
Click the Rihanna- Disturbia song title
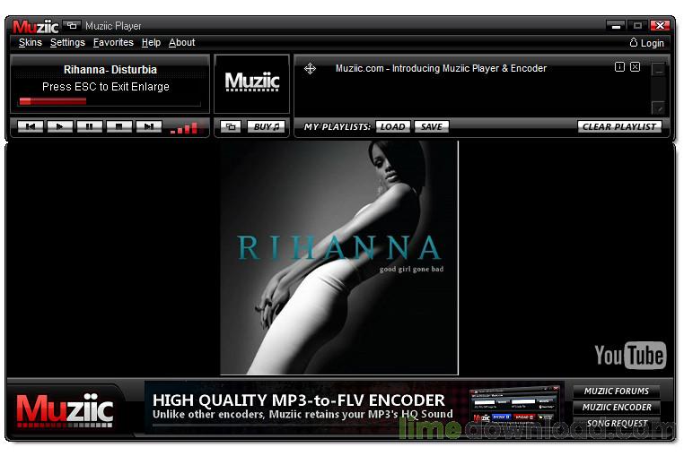(x=110, y=70)
